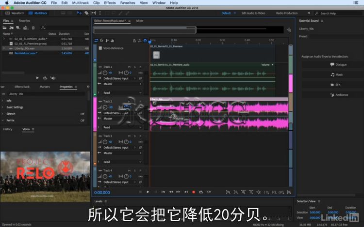364x227 pixels.
Task: Click the Stop button in transport
Action: 140,192
